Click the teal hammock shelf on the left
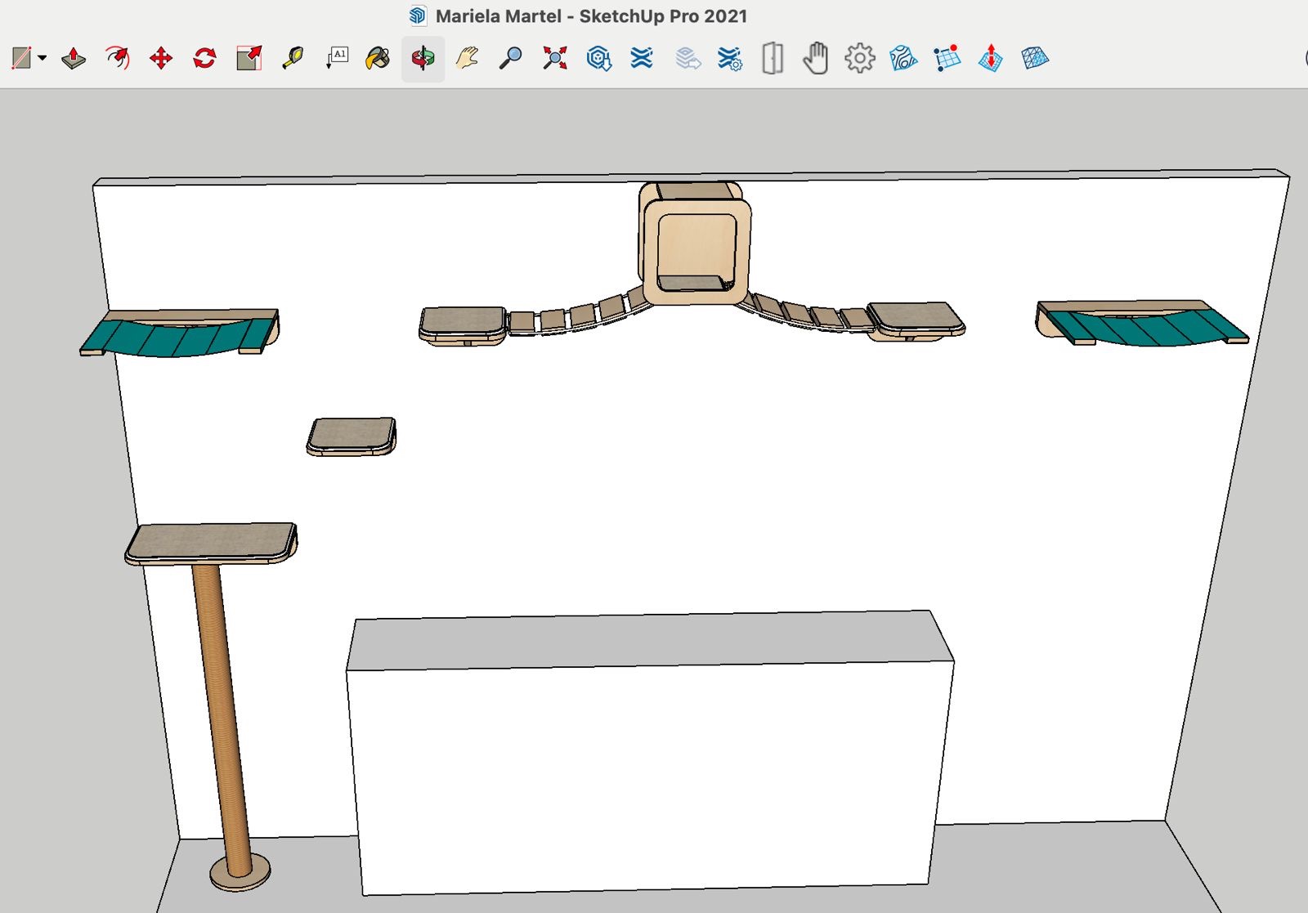This screenshot has height=913, width=1308. click(x=180, y=333)
